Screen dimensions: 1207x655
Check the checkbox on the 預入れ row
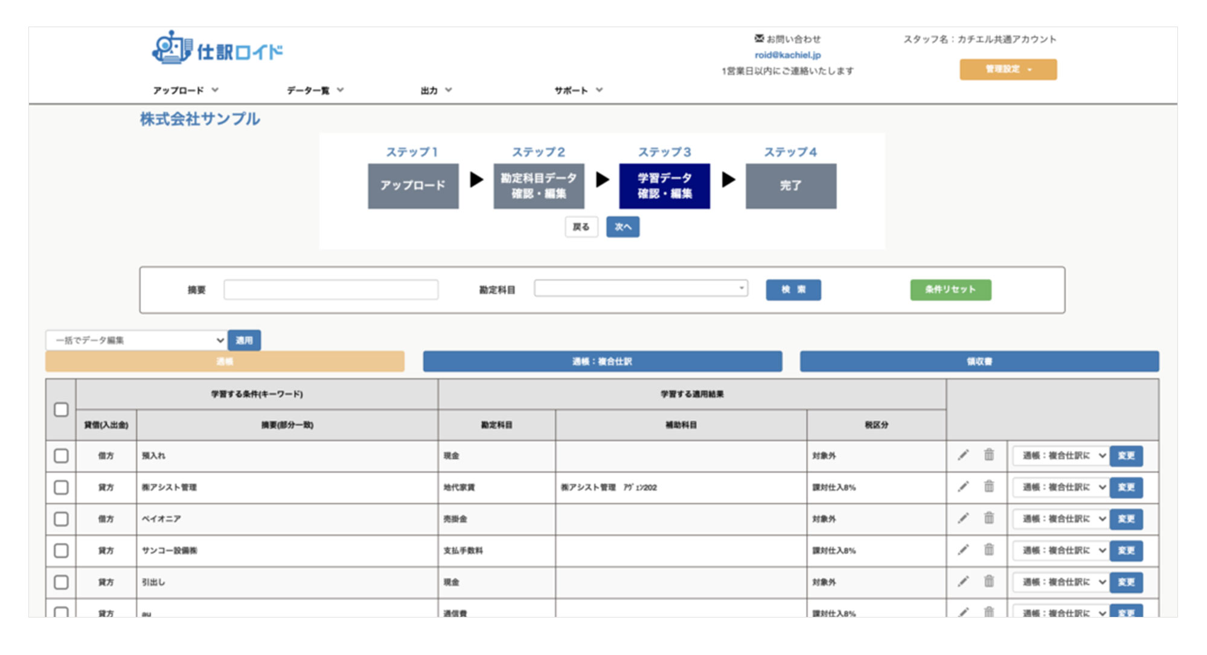[60, 456]
